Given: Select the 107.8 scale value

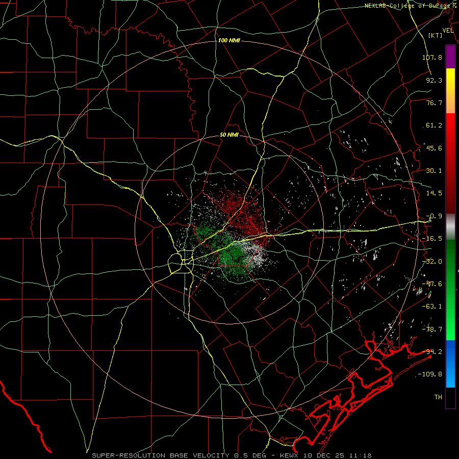Looking at the screenshot, I should click(x=432, y=57).
